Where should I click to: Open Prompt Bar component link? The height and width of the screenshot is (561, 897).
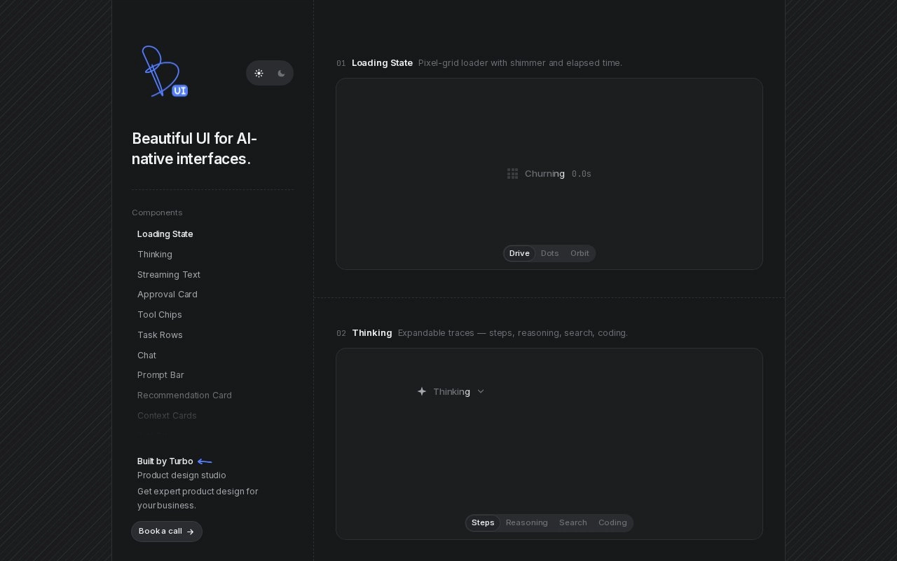click(x=160, y=375)
